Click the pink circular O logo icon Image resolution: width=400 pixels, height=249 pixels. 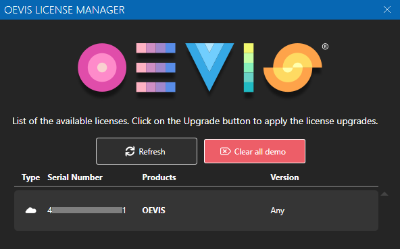point(102,67)
